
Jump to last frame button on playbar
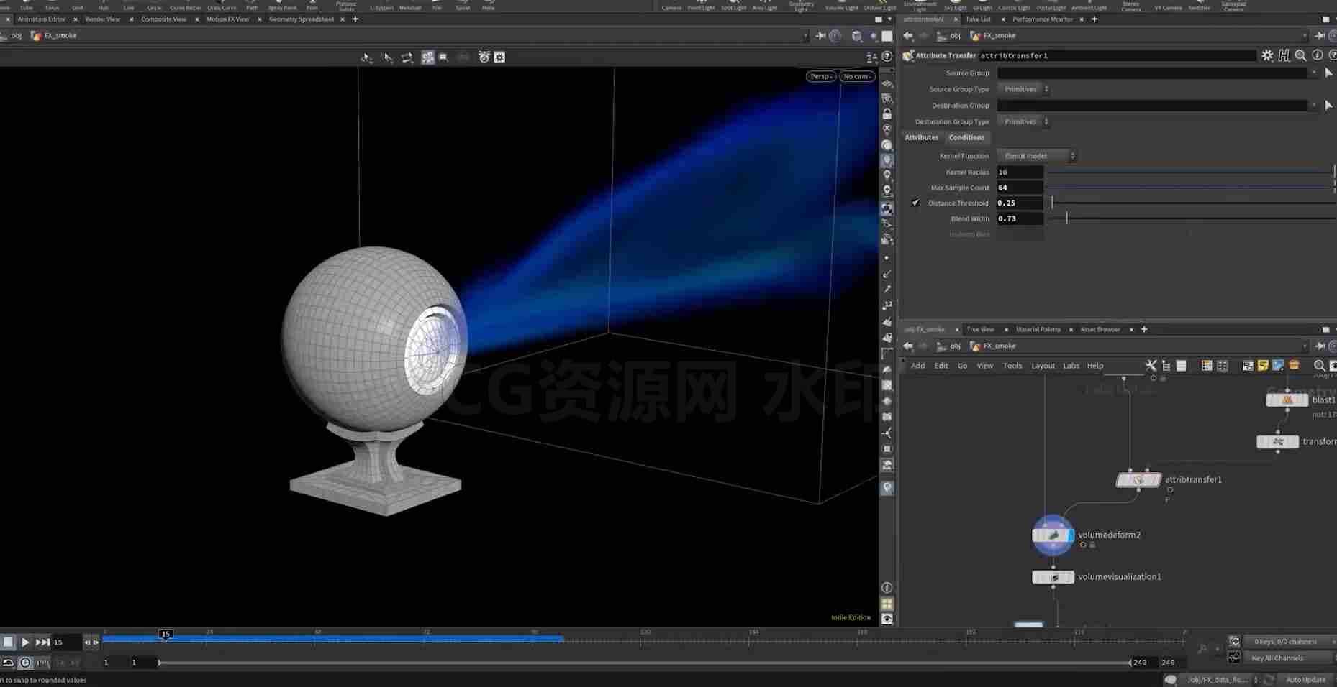pos(42,642)
